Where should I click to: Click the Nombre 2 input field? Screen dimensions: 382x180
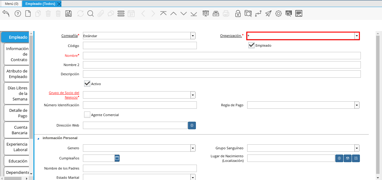pyautogui.click(x=222, y=65)
